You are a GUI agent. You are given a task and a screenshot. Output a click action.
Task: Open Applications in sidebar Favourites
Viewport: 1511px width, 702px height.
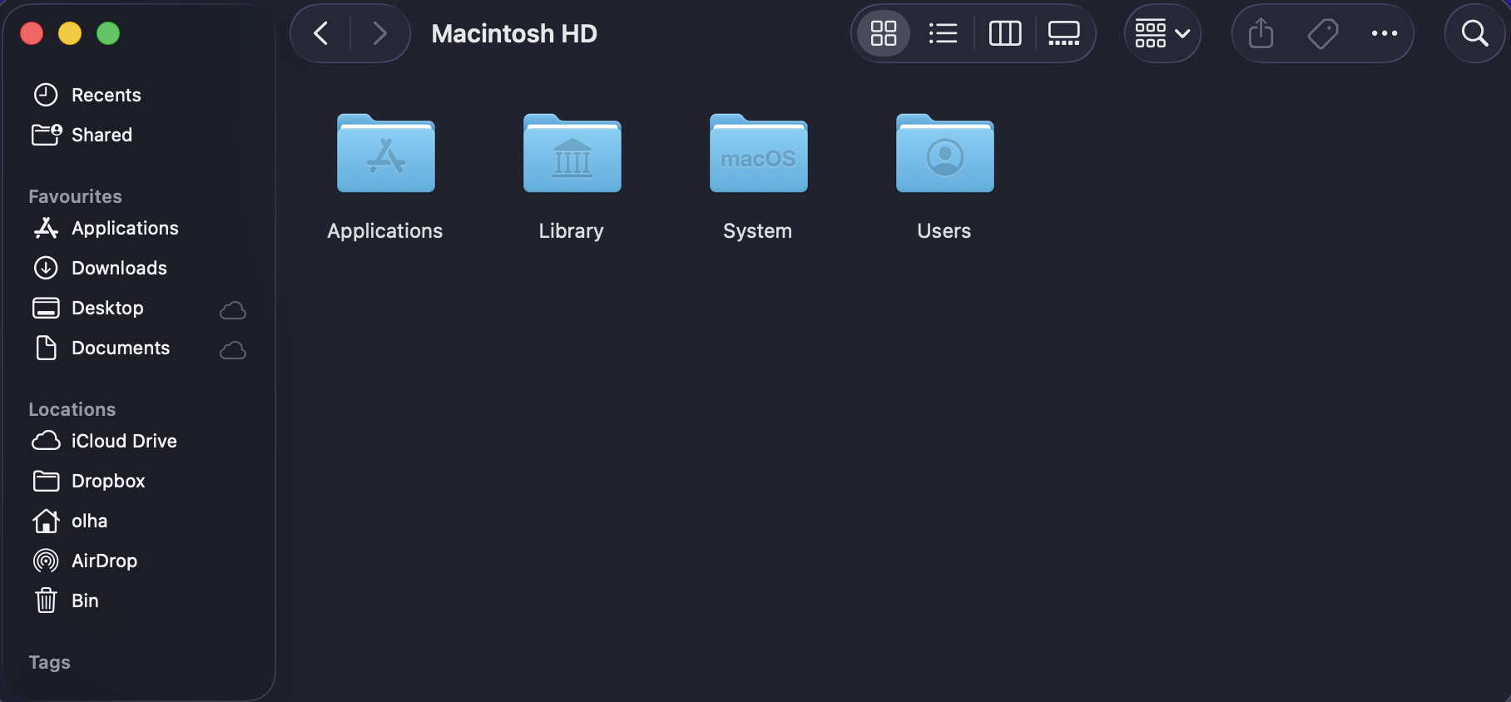(138, 228)
